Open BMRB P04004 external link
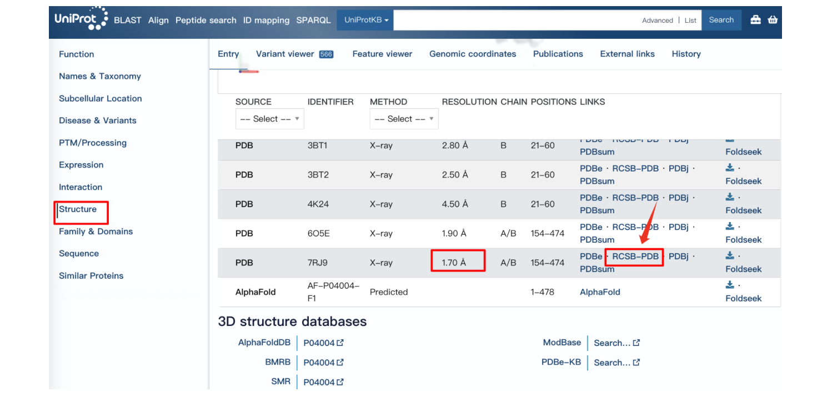 point(323,363)
